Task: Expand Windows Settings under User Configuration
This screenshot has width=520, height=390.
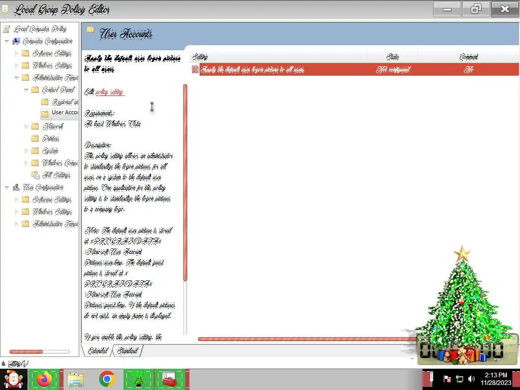Action: coord(17,212)
